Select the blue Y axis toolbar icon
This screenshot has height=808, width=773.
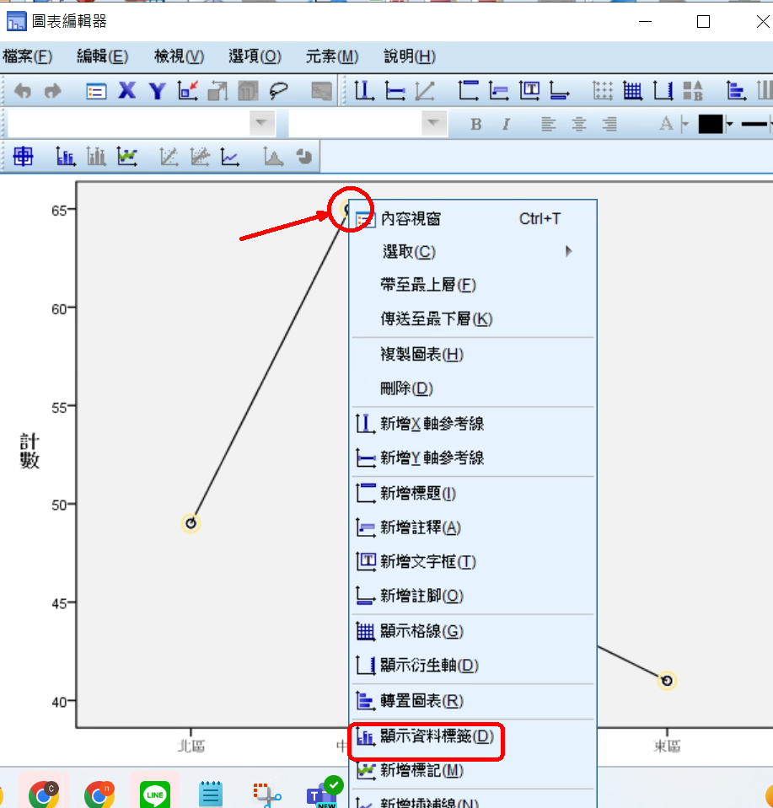(x=157, y=91)
